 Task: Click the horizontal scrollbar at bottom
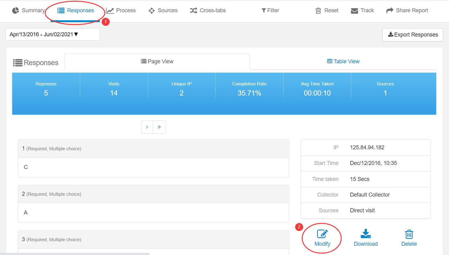pyautogui.click(x=75, y=254)
